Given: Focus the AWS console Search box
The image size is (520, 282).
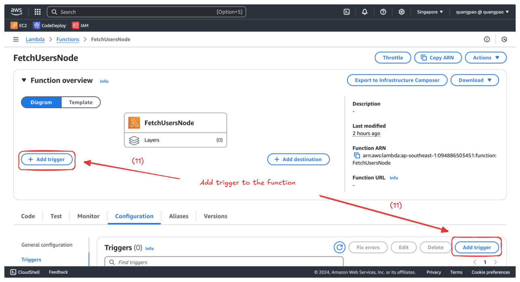Looking at the screenshot, I should (147, 12).
